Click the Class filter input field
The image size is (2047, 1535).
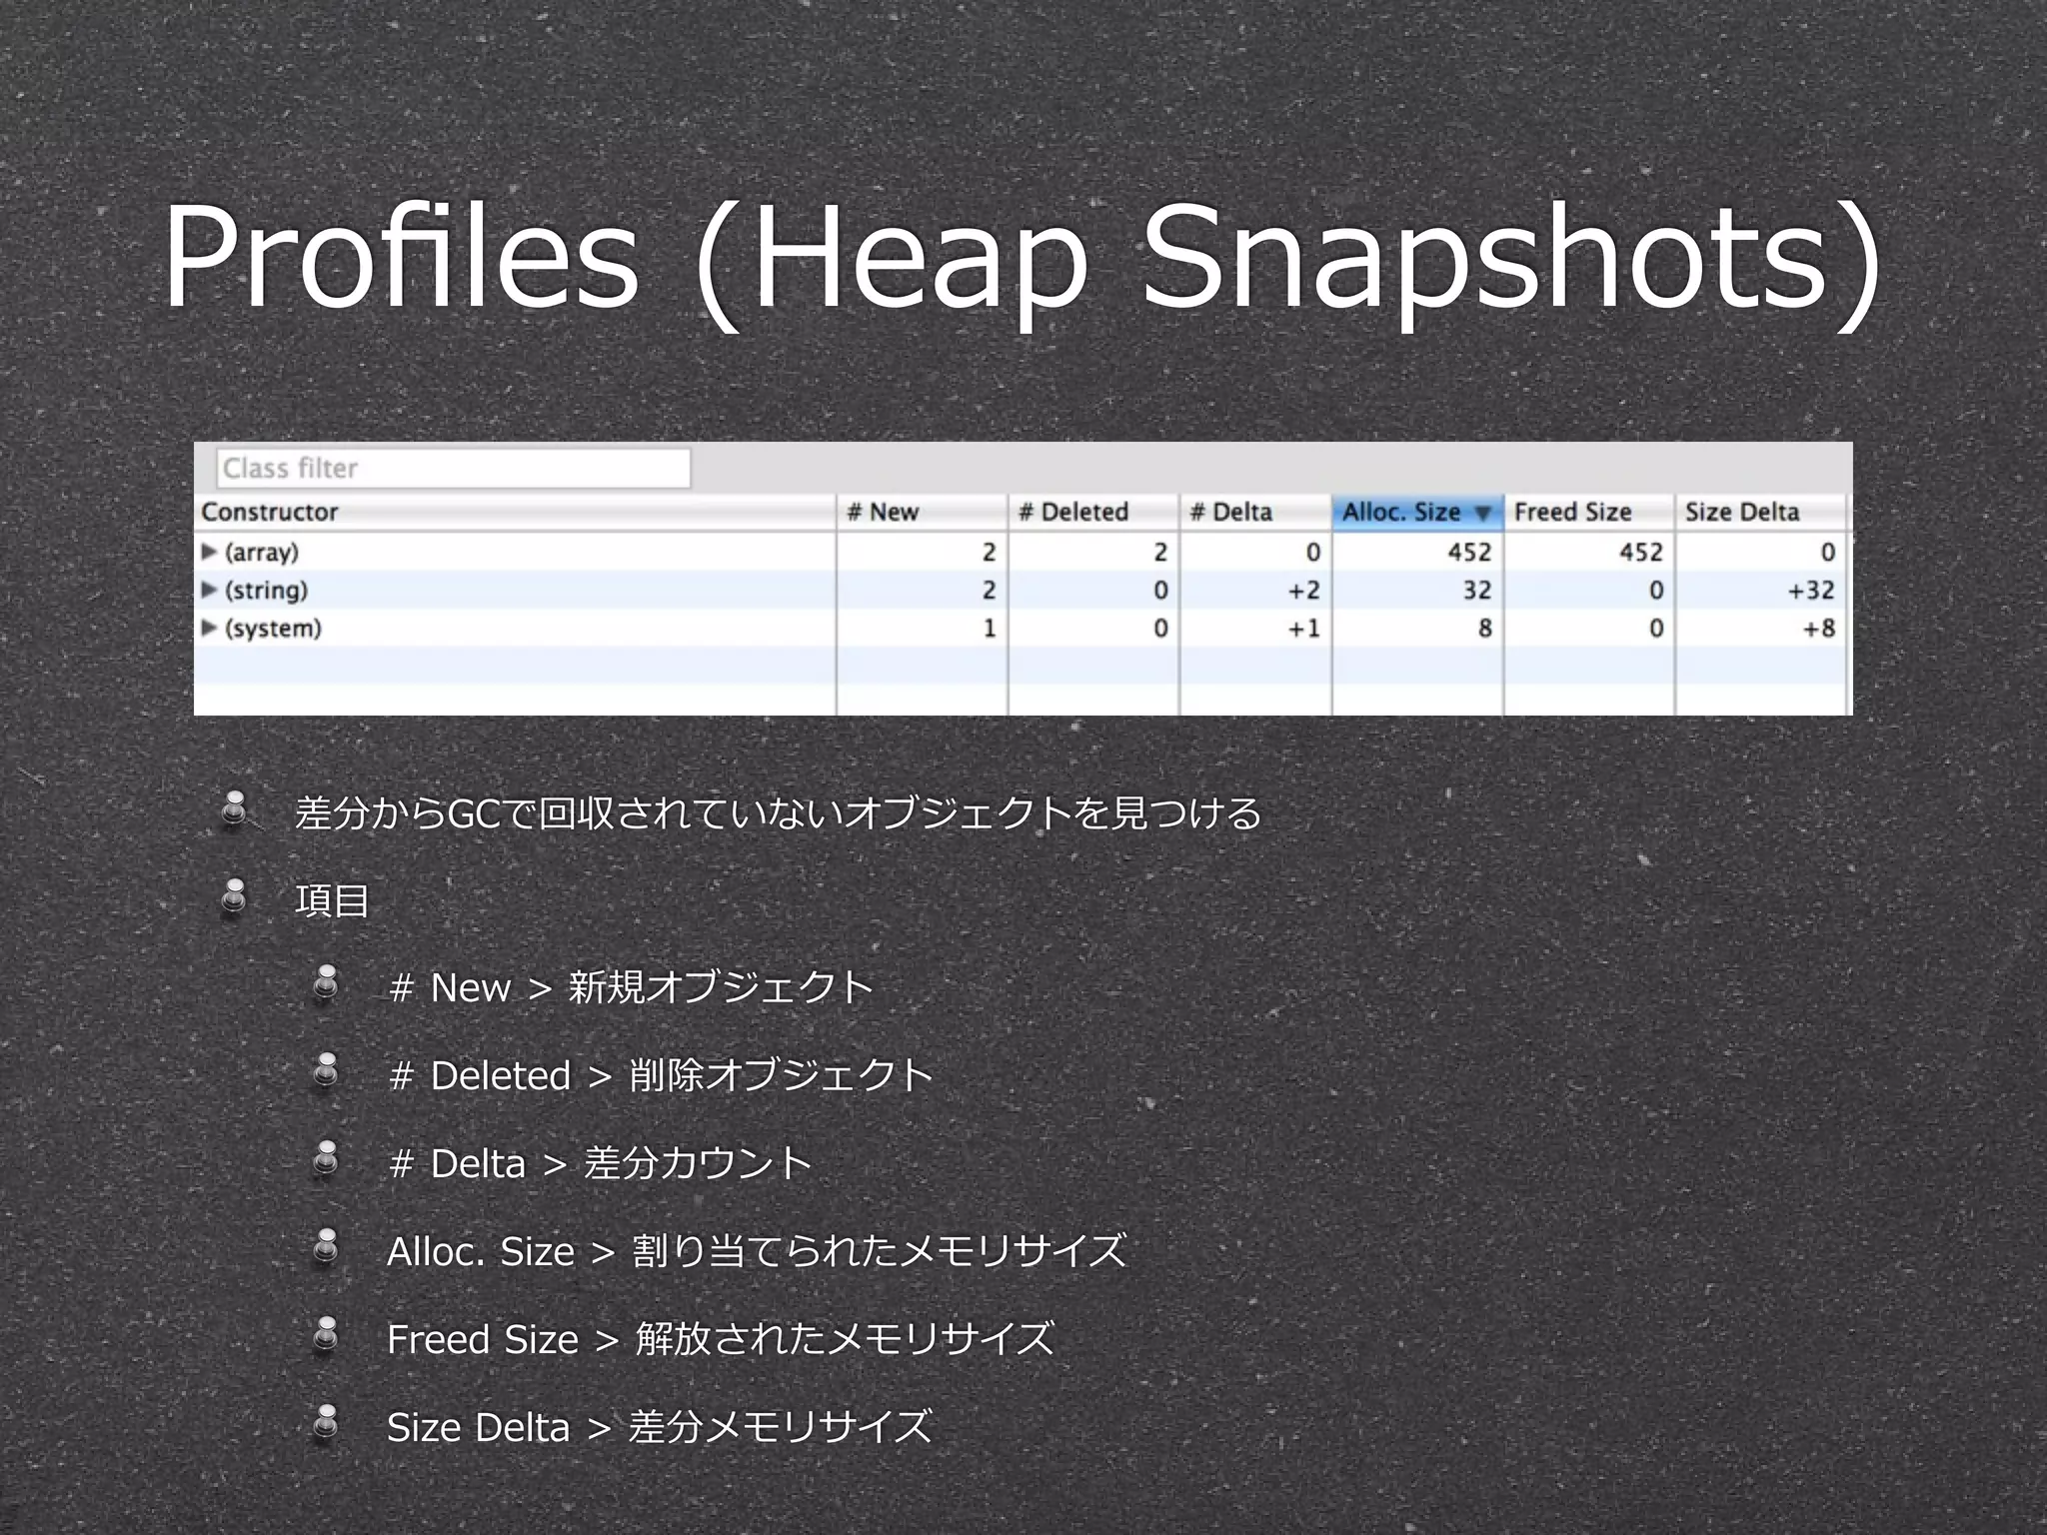coord(453,468)
